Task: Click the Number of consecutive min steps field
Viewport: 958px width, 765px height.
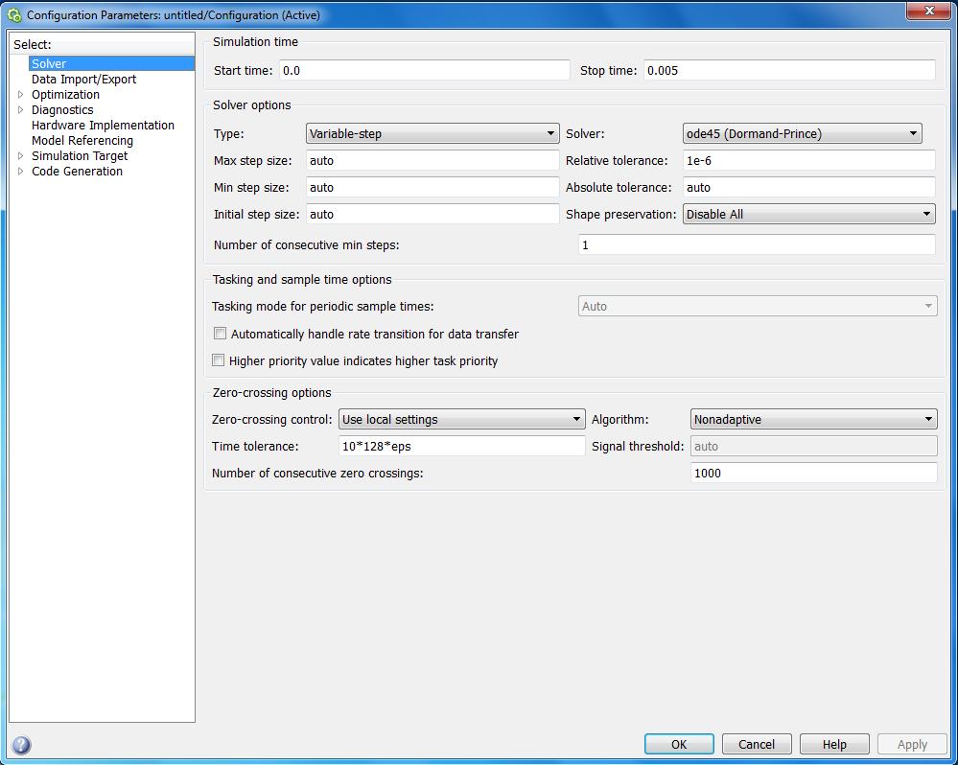Action: tap(757, 244)
